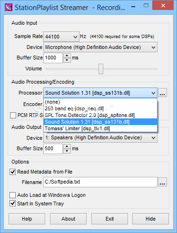Increase input Buffer Size with up arrow

(67, 56)
